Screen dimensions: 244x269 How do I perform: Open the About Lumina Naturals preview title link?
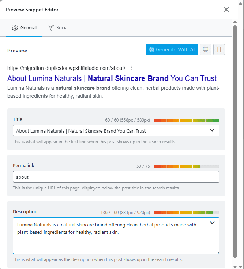click(x=112, y=78)
